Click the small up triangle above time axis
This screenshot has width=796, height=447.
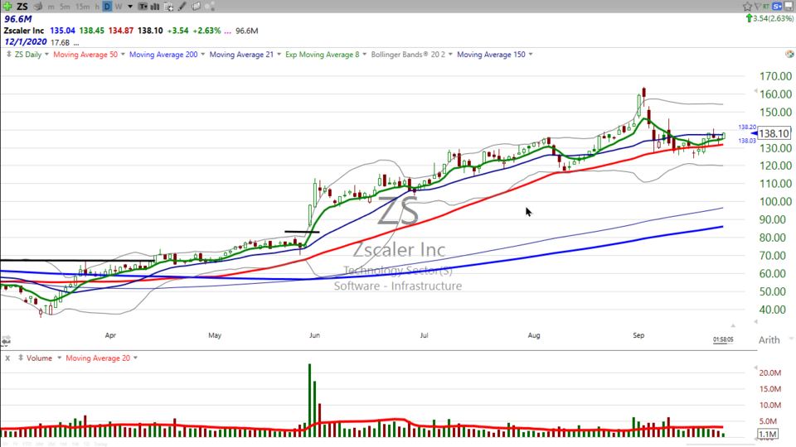point(733,325)
